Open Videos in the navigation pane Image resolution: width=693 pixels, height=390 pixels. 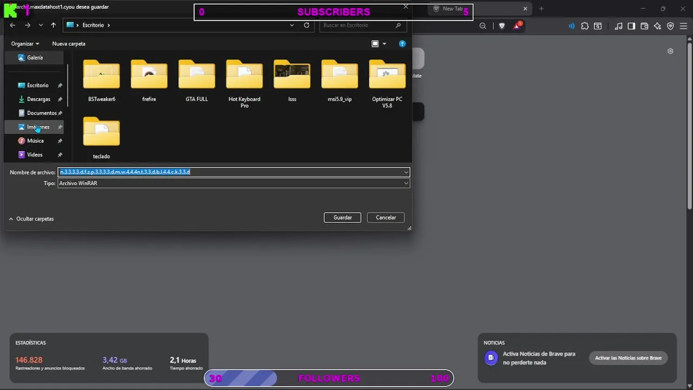point(35,154)
